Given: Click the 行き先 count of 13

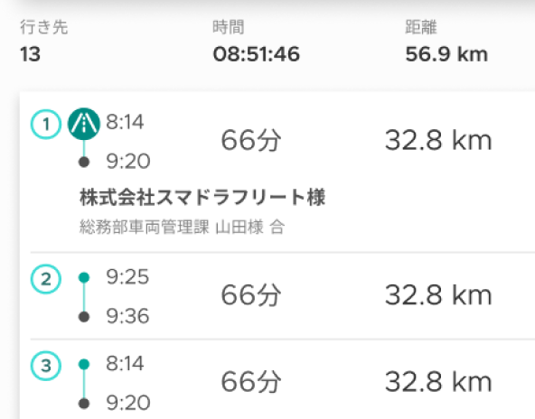Looking at the screenshot, I should [31, 54].
